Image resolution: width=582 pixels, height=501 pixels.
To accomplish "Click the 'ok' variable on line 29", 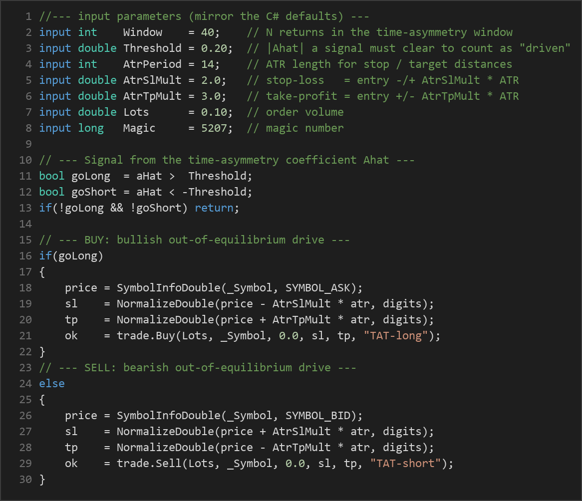I will pyautogui.click(x=71, y=463).
